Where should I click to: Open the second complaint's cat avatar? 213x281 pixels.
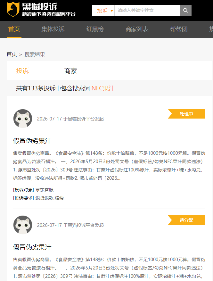23,225
